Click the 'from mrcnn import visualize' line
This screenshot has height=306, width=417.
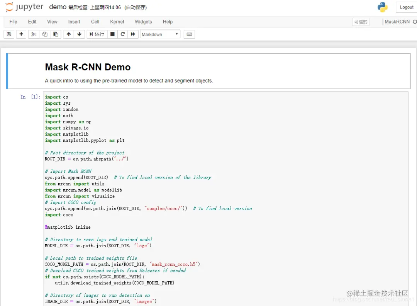80,196
